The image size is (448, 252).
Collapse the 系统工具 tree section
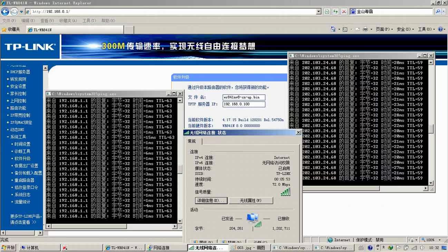click(x=8, y=137)
